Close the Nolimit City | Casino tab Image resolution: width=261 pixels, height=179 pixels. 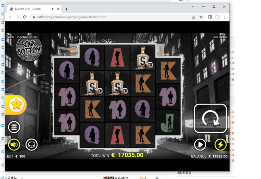(58, 9)
